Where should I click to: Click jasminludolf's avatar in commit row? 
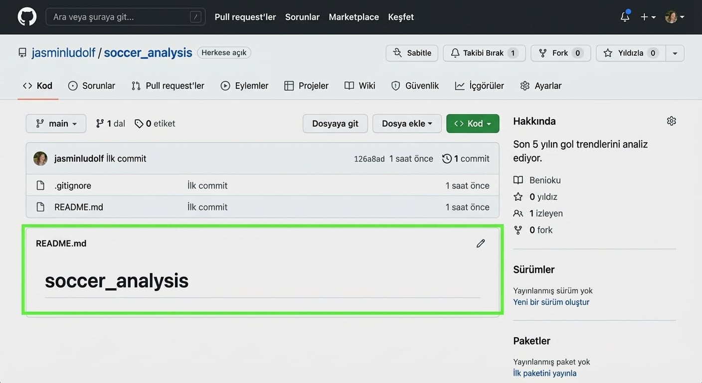[x=40, y=159]
